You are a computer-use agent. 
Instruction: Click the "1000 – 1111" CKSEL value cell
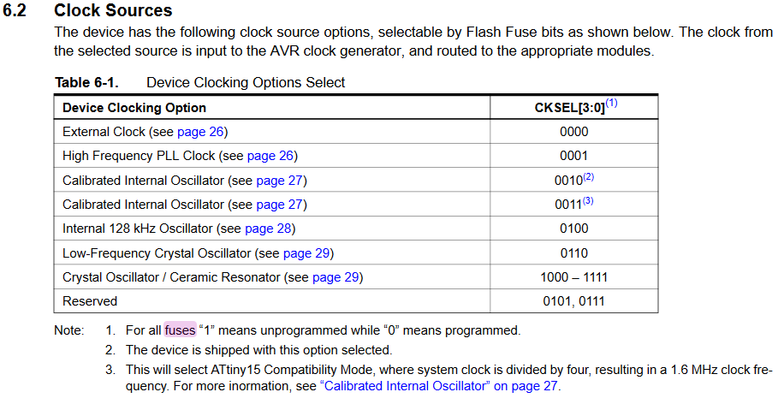(573, 277)
